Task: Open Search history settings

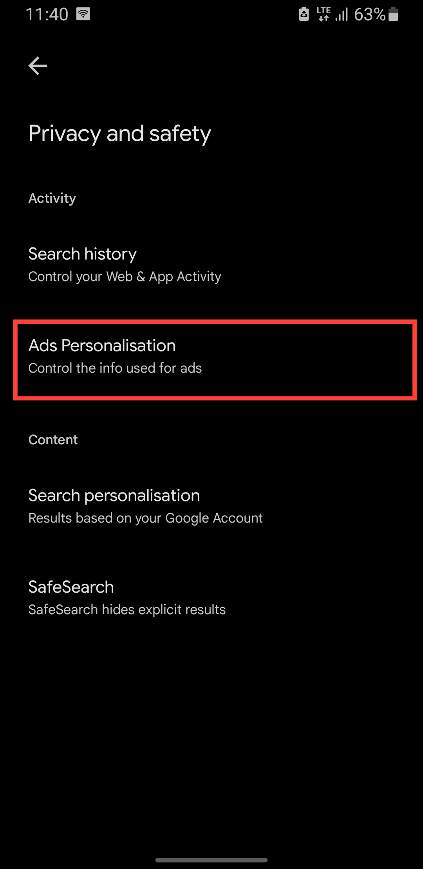Action: click(x=83, y=254)
